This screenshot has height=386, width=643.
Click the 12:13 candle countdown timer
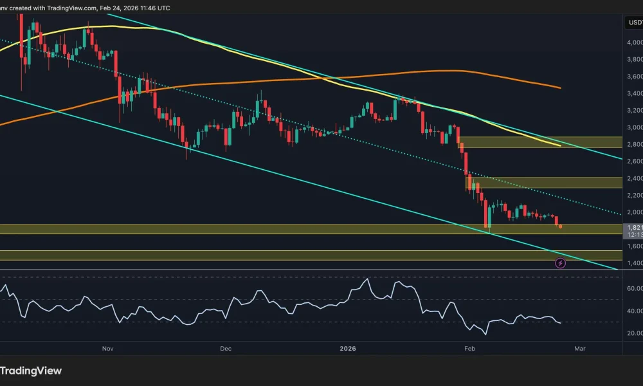[x=633, y=235]
